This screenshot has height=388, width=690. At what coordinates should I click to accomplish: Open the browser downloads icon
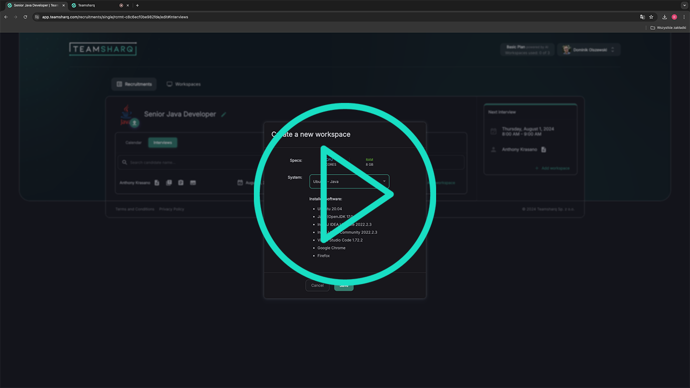click(665, 17)
